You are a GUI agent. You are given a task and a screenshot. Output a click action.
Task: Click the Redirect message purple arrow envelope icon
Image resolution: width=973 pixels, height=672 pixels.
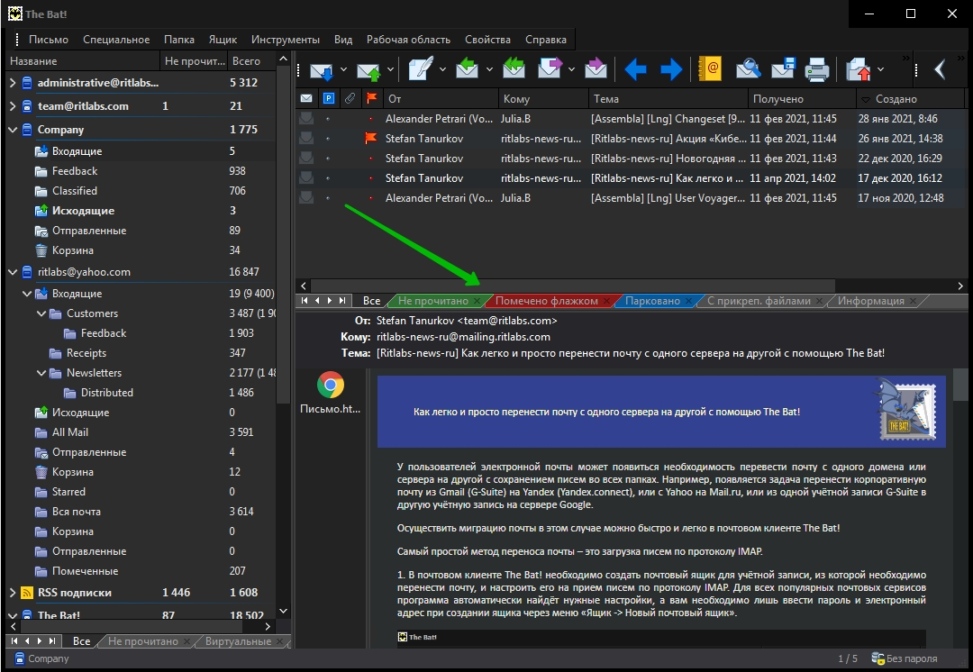pyautogui.click(x=596, y=68)
